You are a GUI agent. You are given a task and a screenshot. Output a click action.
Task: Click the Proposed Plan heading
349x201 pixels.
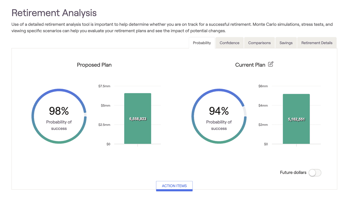94,65
